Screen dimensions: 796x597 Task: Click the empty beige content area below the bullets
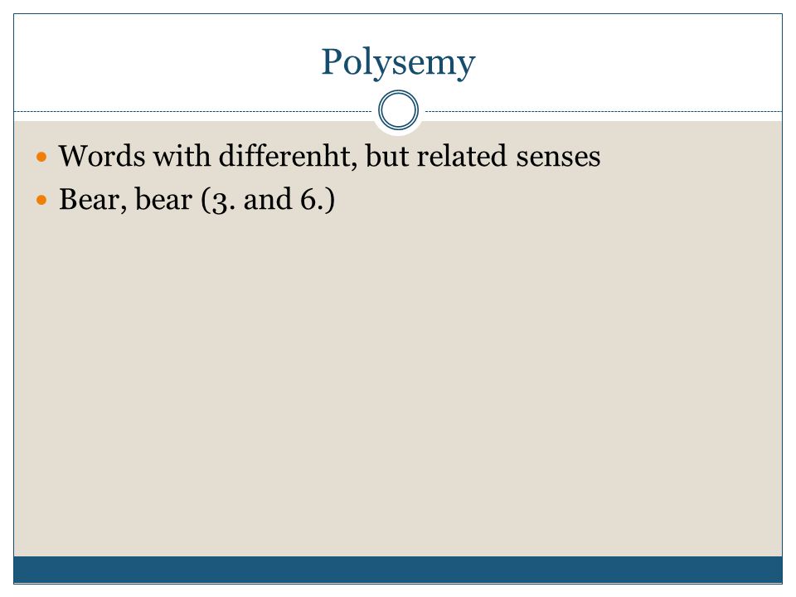click(x=398, y=386)
